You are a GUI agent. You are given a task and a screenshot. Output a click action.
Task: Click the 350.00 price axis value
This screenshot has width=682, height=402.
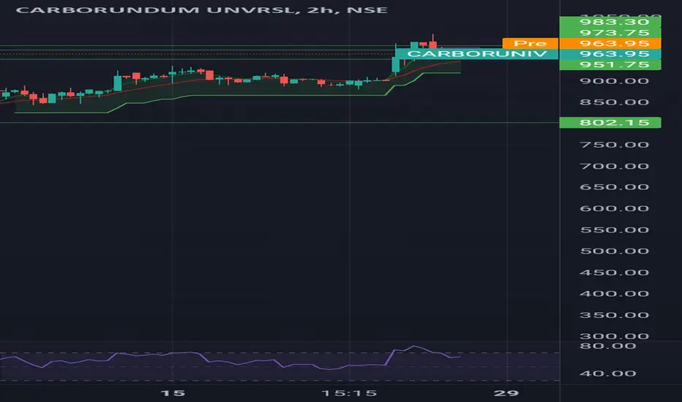click(614, 315)
